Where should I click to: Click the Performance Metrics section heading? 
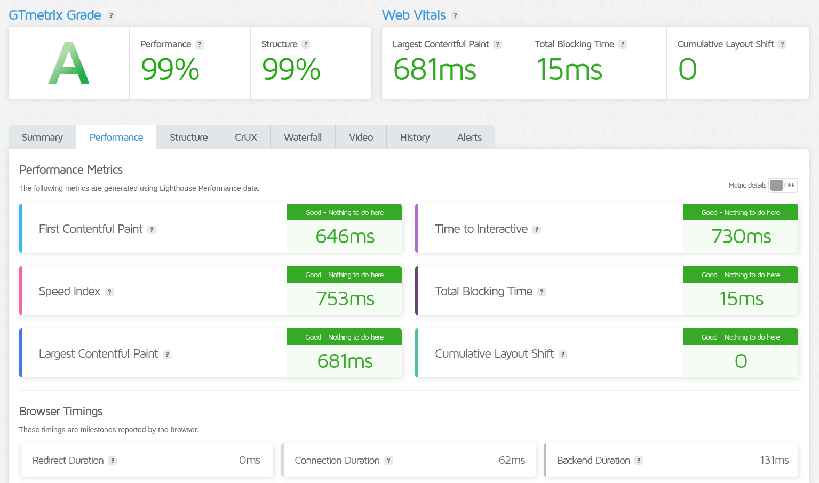coord(71,170)
